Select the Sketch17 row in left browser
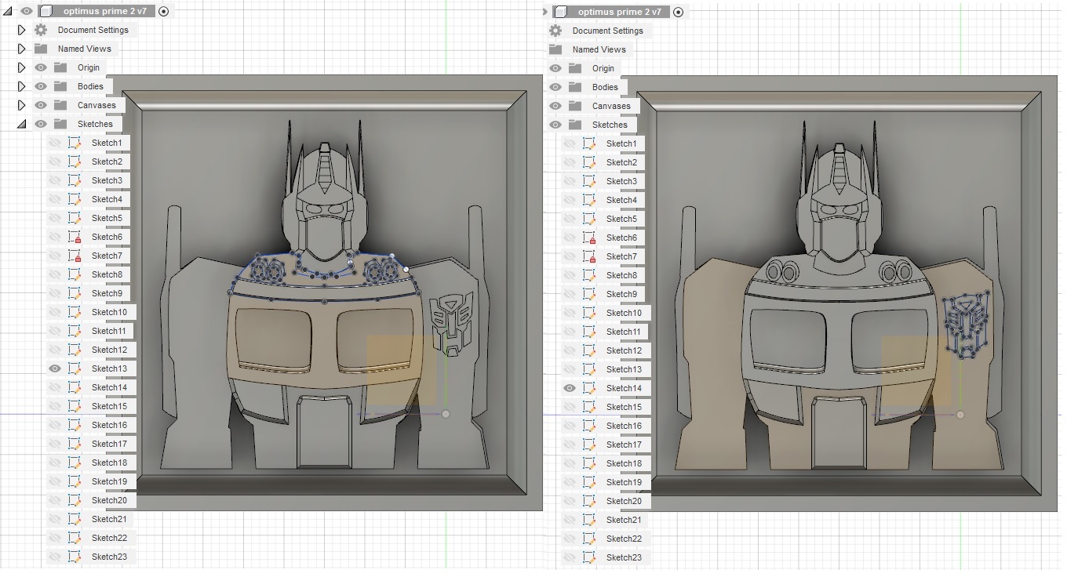The image size is (1067, 577). point(91,444)
